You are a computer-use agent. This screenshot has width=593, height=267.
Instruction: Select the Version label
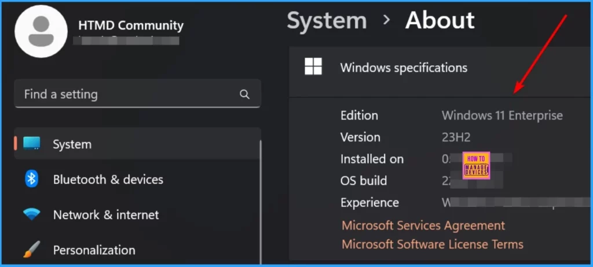[x=360, y=137]
